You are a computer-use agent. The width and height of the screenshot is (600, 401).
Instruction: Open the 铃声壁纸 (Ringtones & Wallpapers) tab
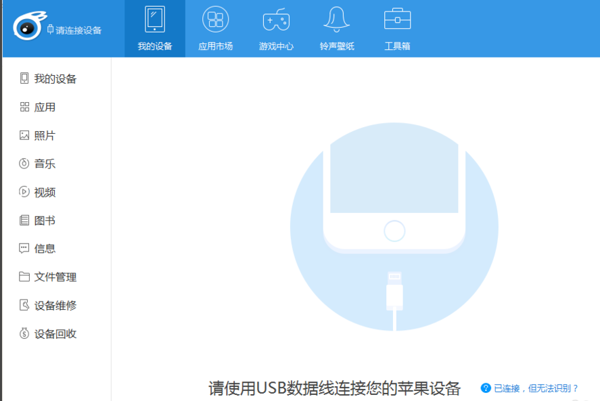336,28
